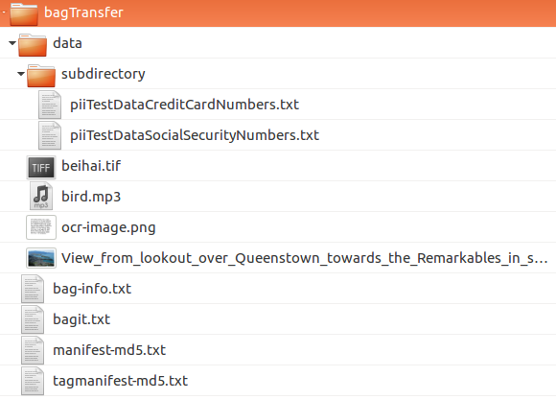
Task: Collapse the subdirectory folder arrow
Action: (x=21, y=74)
